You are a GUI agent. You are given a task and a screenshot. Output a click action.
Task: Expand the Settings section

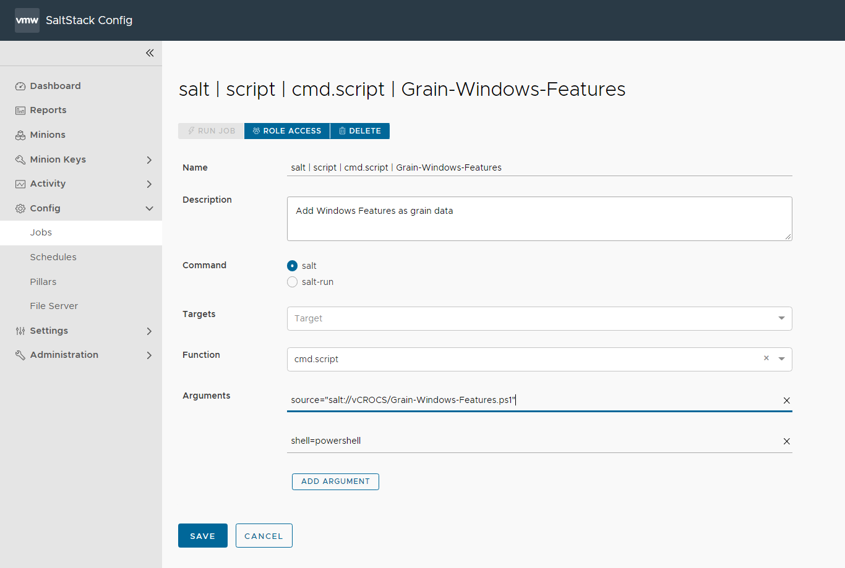[x=148, y=331]
